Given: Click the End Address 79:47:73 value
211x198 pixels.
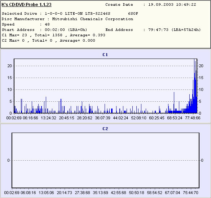Looking at the screenshot, I should [x=158, y=30].
